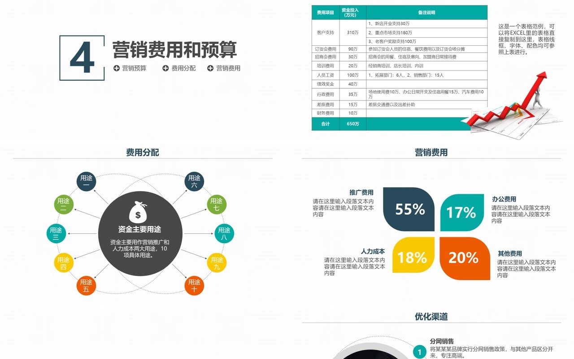This screenshot has height=359, width=574.
Task: Click the 老客户奖励支持100万 note row
Action: coord(426,41)
